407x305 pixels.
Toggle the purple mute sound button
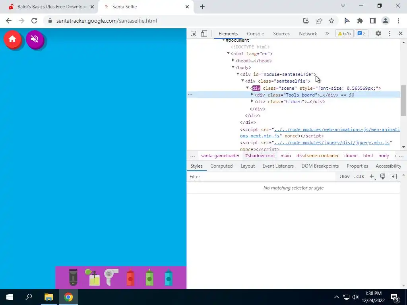pyautogui.click(x=35, y=39)
